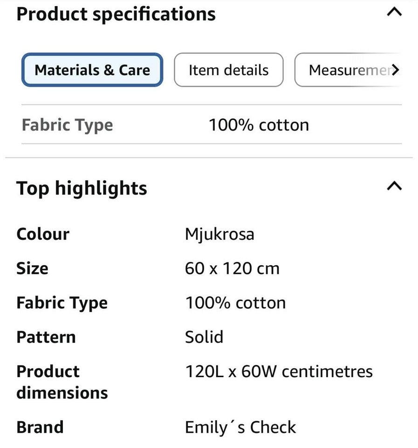Click Fabric Type label under Top highlights
Screen dimensions: 418x448
[62, 303]
